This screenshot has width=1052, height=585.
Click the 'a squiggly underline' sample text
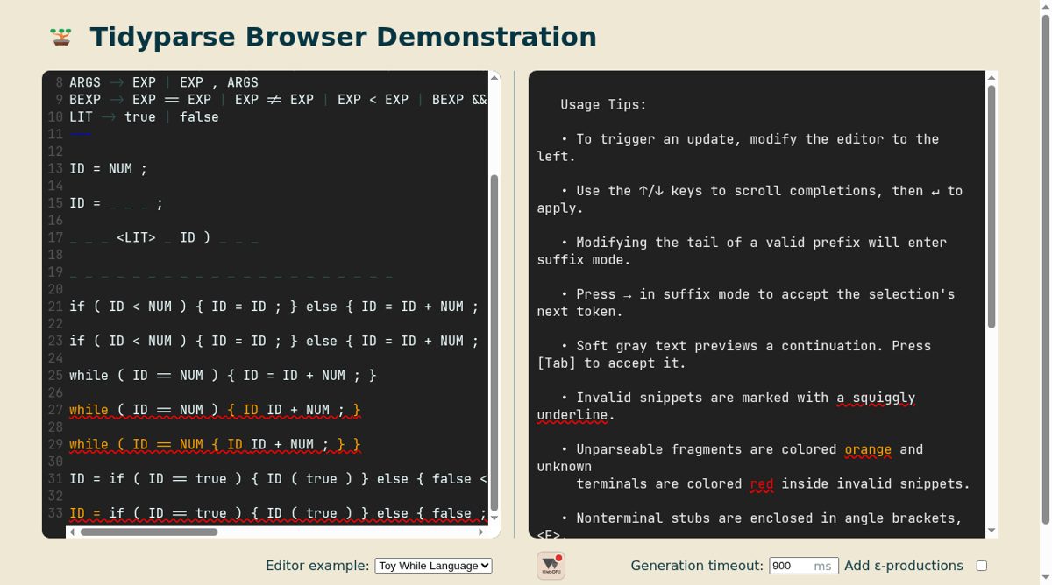726,406
